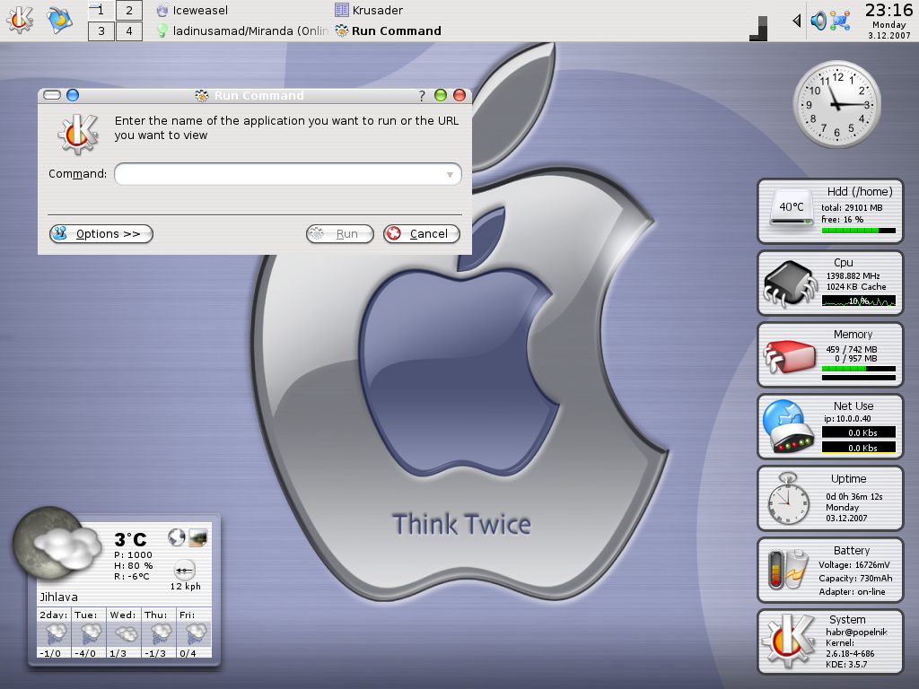Click the Uptime stopwatch icon
The image size is (919, 689).
point(788,498)
